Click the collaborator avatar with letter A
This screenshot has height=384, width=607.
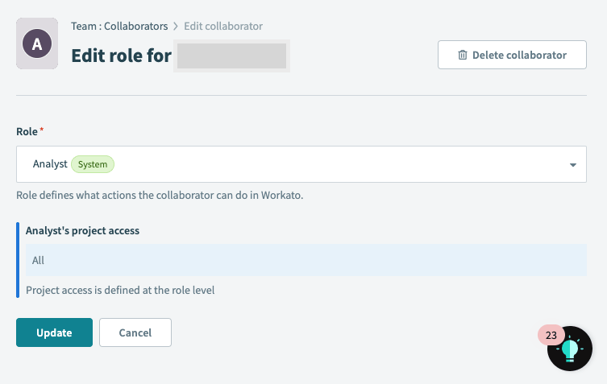tap(37, 43)
